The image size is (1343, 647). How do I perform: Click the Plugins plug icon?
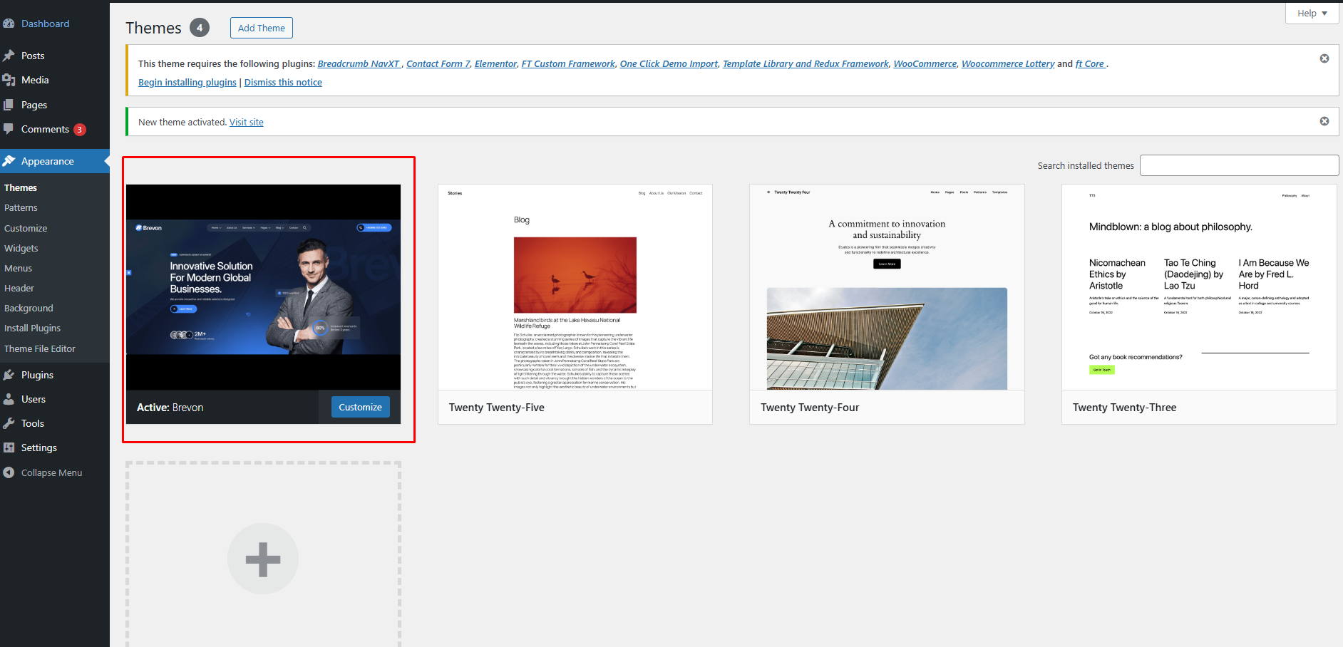click(9, 375)
